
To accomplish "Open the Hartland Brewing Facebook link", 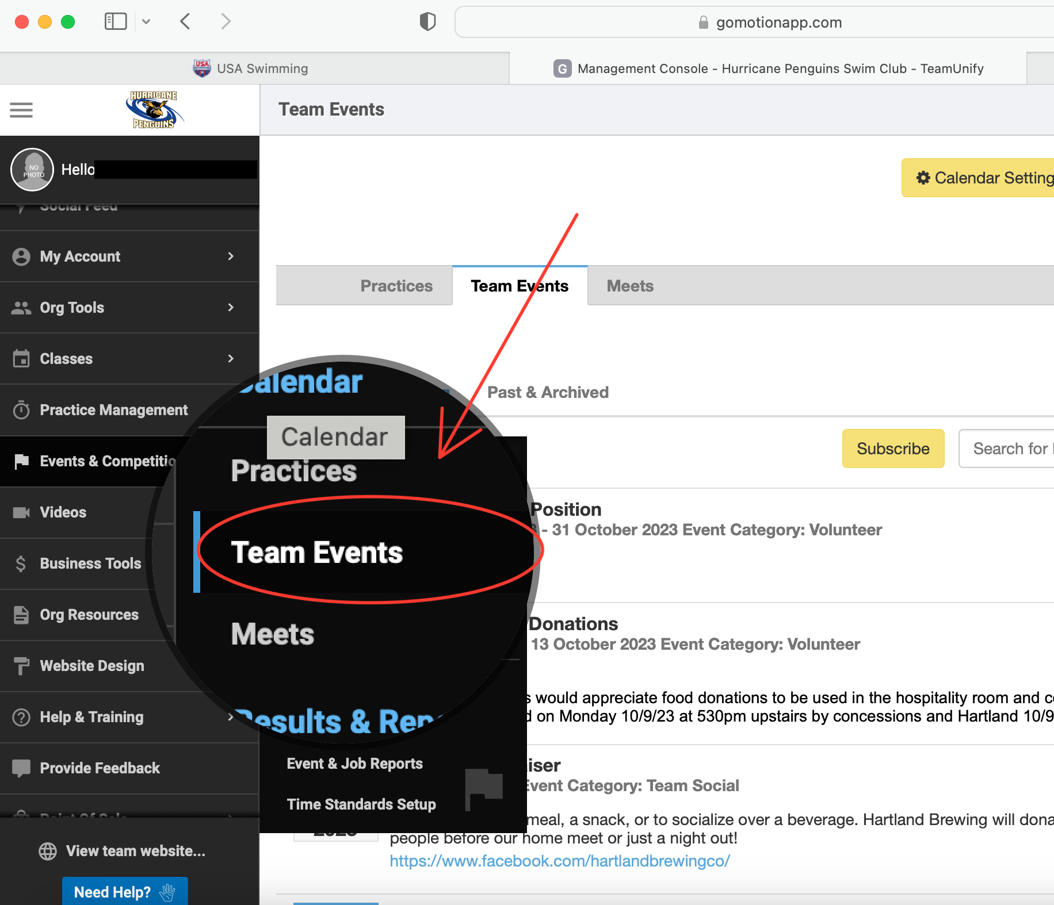I will 559,861.
